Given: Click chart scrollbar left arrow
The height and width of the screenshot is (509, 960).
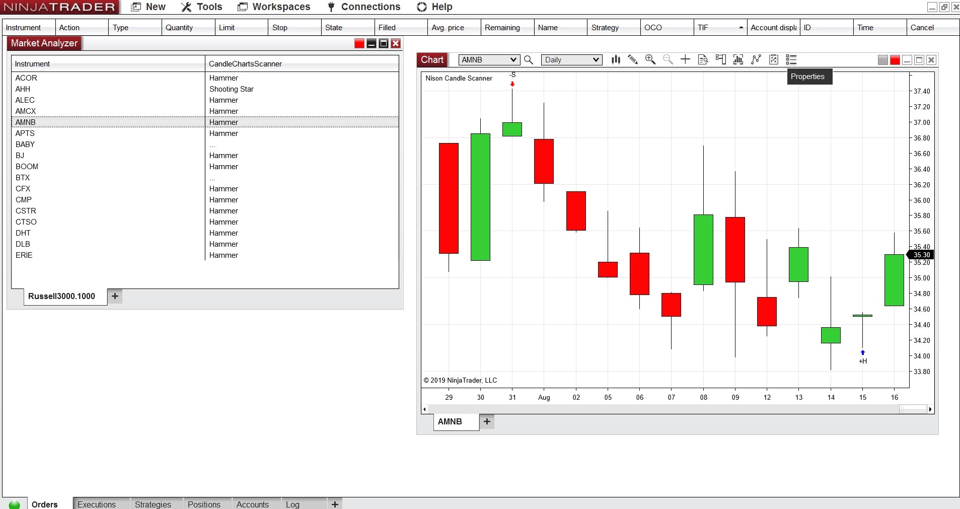Looking at the screenshot, I should [424, 409].
